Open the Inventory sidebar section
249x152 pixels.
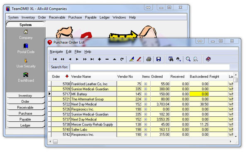26,96
